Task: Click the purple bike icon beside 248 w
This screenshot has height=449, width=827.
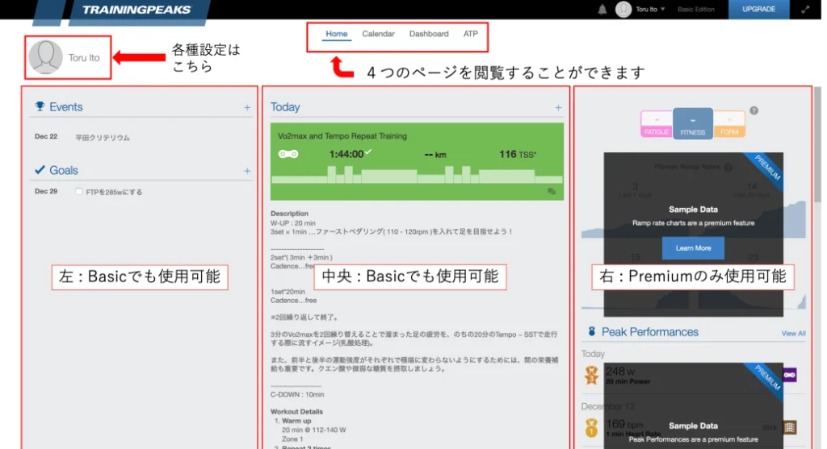Action: (x=789, y=374)
